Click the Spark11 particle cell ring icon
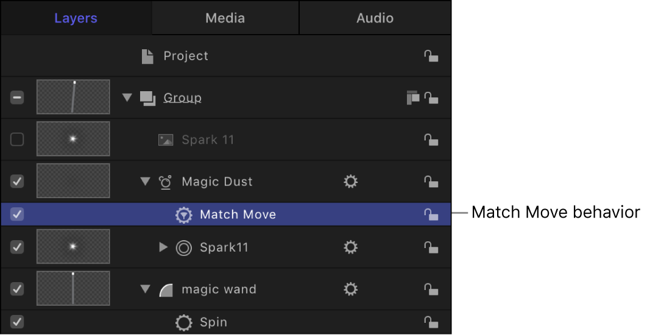 pyautogui.click(x=183, y=247)
